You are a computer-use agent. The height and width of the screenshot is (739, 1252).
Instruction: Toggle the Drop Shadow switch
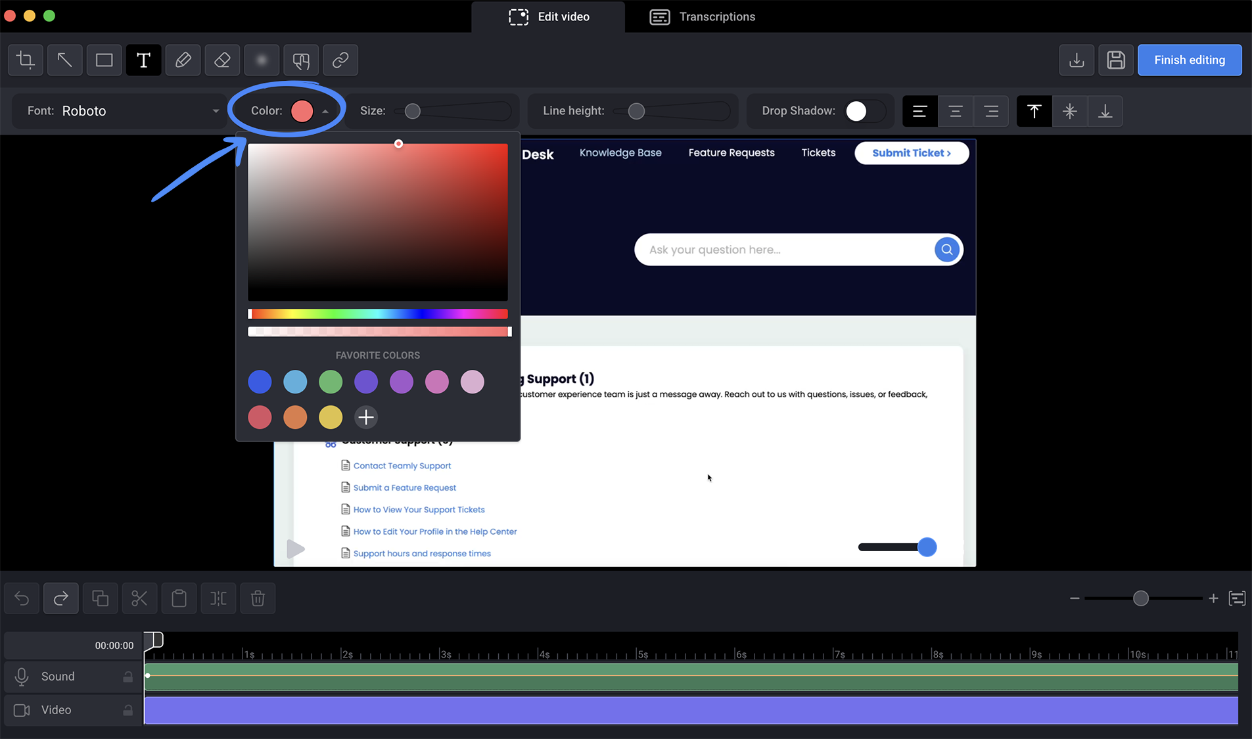[x=864, y=111]
